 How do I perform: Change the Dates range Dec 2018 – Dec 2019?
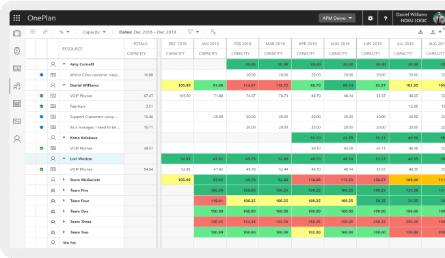point(147,32)
